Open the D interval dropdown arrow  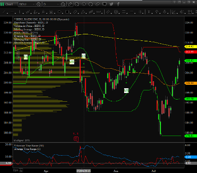58,4
